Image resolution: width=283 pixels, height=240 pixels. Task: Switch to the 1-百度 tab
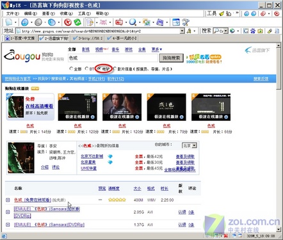(20, 38)
